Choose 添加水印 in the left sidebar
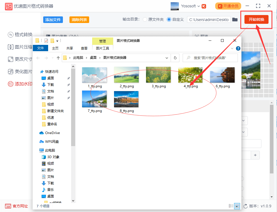This screenshot has width=277, height=212. pyautogui.click(x=20, y=84)
